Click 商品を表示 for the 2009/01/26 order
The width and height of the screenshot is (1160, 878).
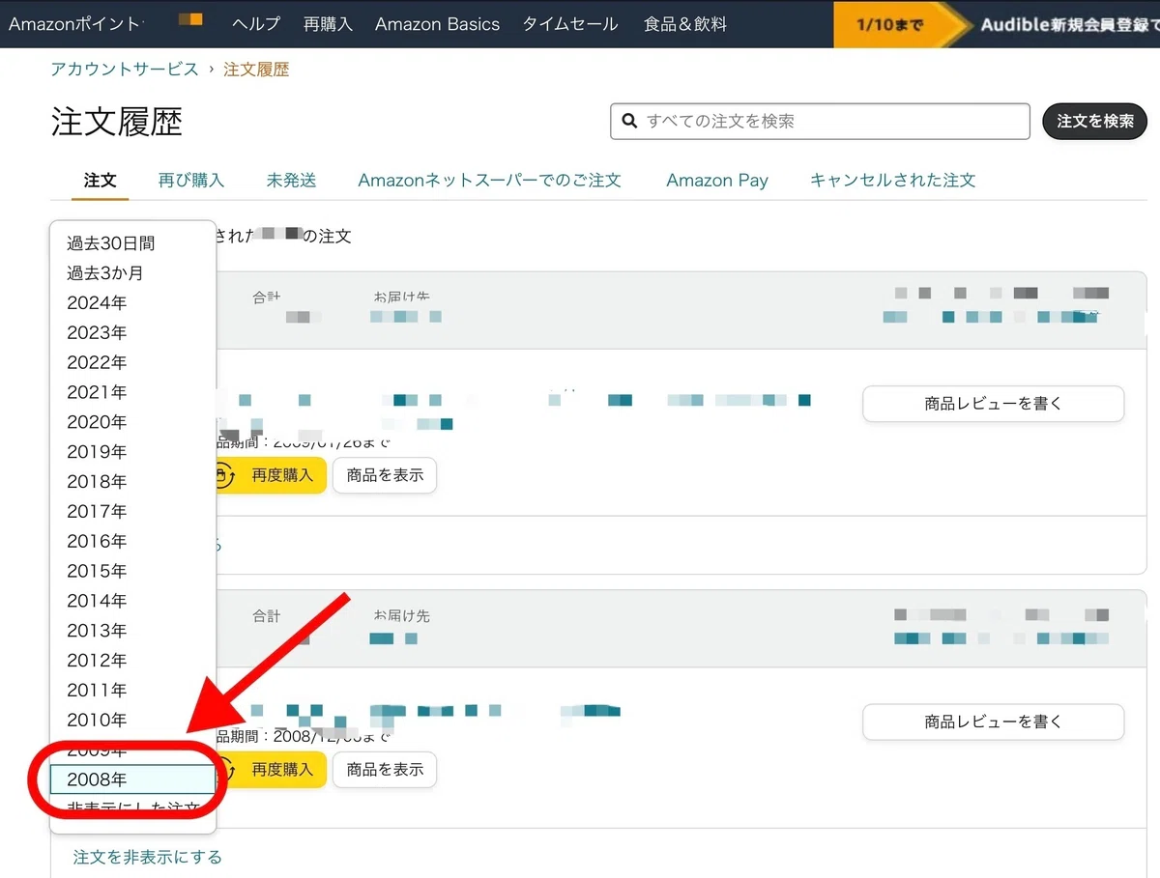[385, 475]
